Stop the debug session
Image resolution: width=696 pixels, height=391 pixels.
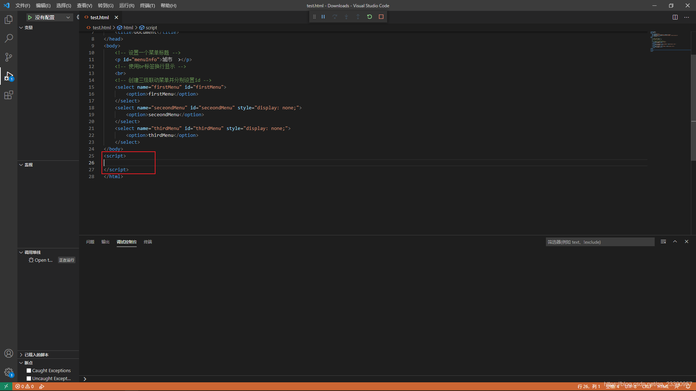tap(381, 17)
